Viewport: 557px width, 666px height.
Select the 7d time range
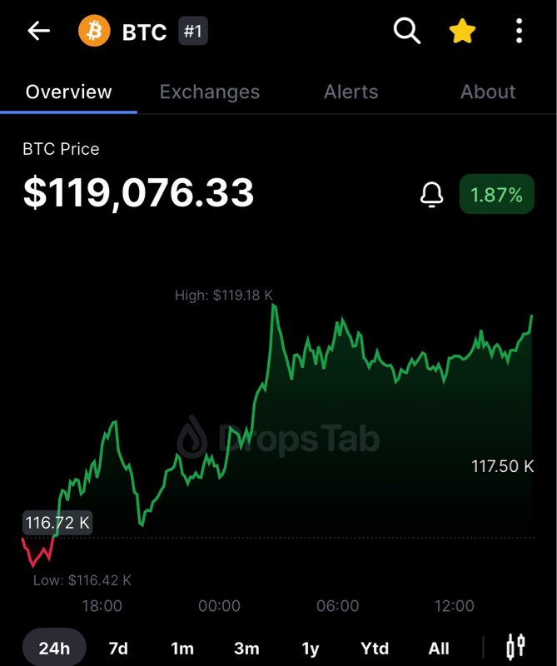click(x=118, y=648)
